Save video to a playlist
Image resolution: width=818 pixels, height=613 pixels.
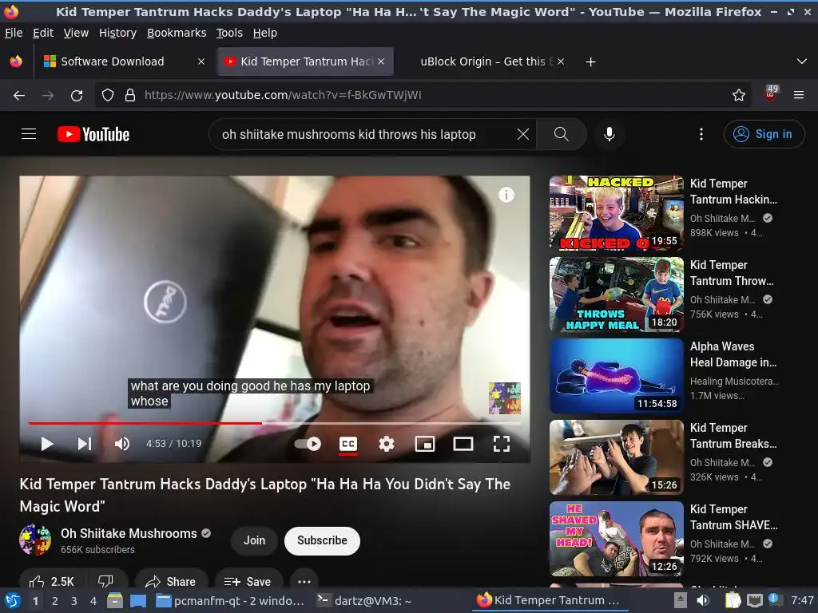click(248, 581)
